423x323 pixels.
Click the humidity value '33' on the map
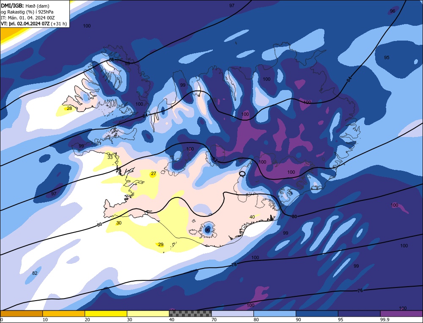(110, 157)
